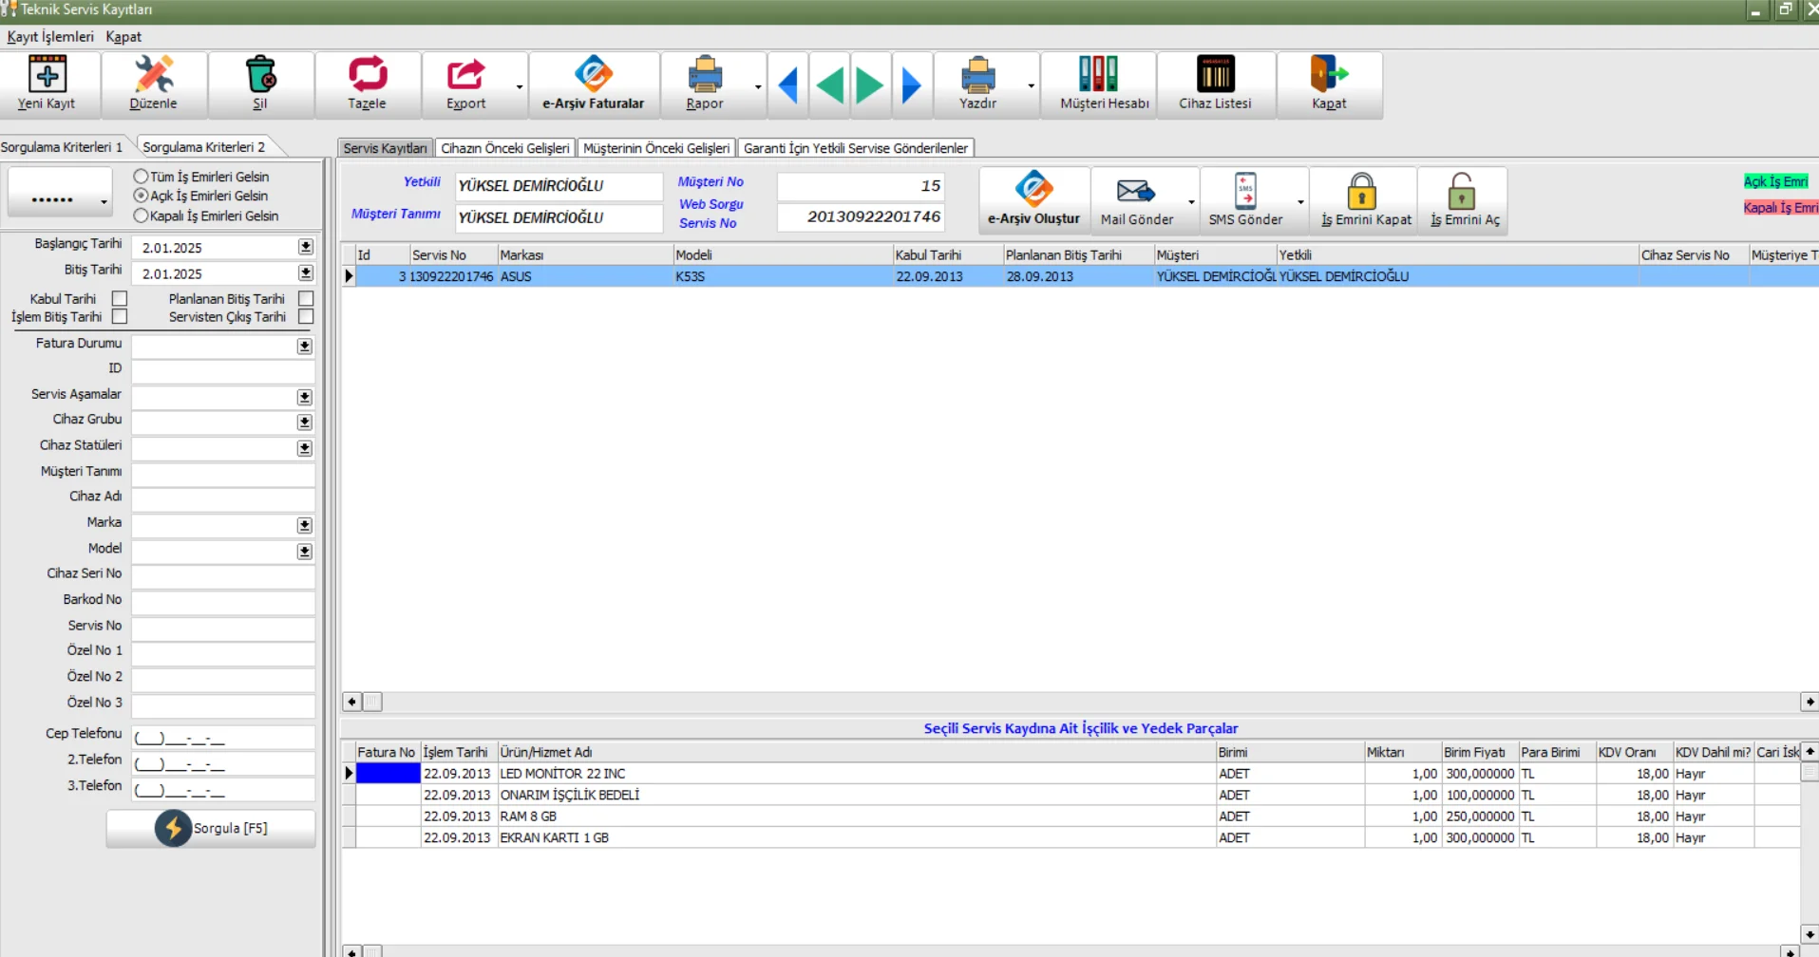
Task: Open the Export dropdown arrow
Action: (x=520, y=86)
